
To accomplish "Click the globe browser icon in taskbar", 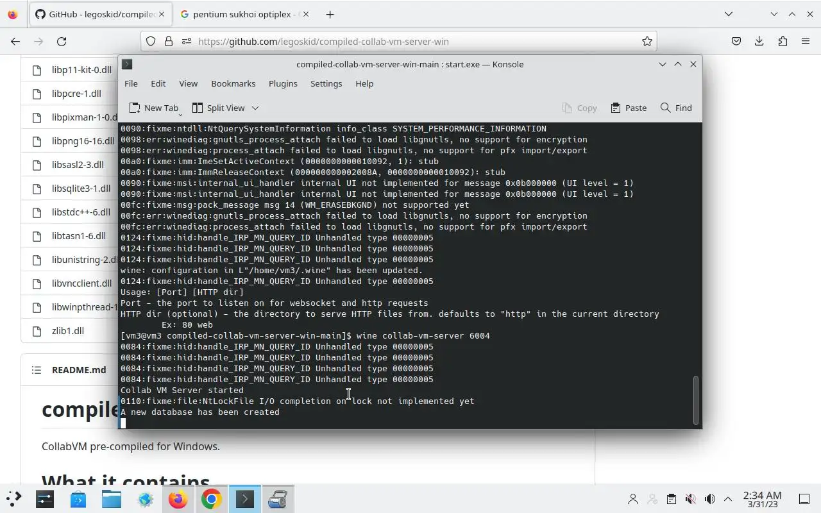I will point(145,499).
